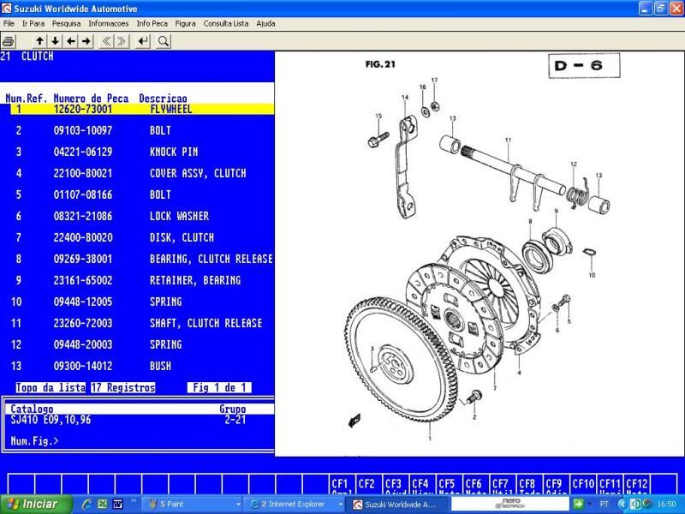Click the Suzuki app icon in title bar
Image resolution: width=685 pixels, height=514 pixels.
click(6, 9)
